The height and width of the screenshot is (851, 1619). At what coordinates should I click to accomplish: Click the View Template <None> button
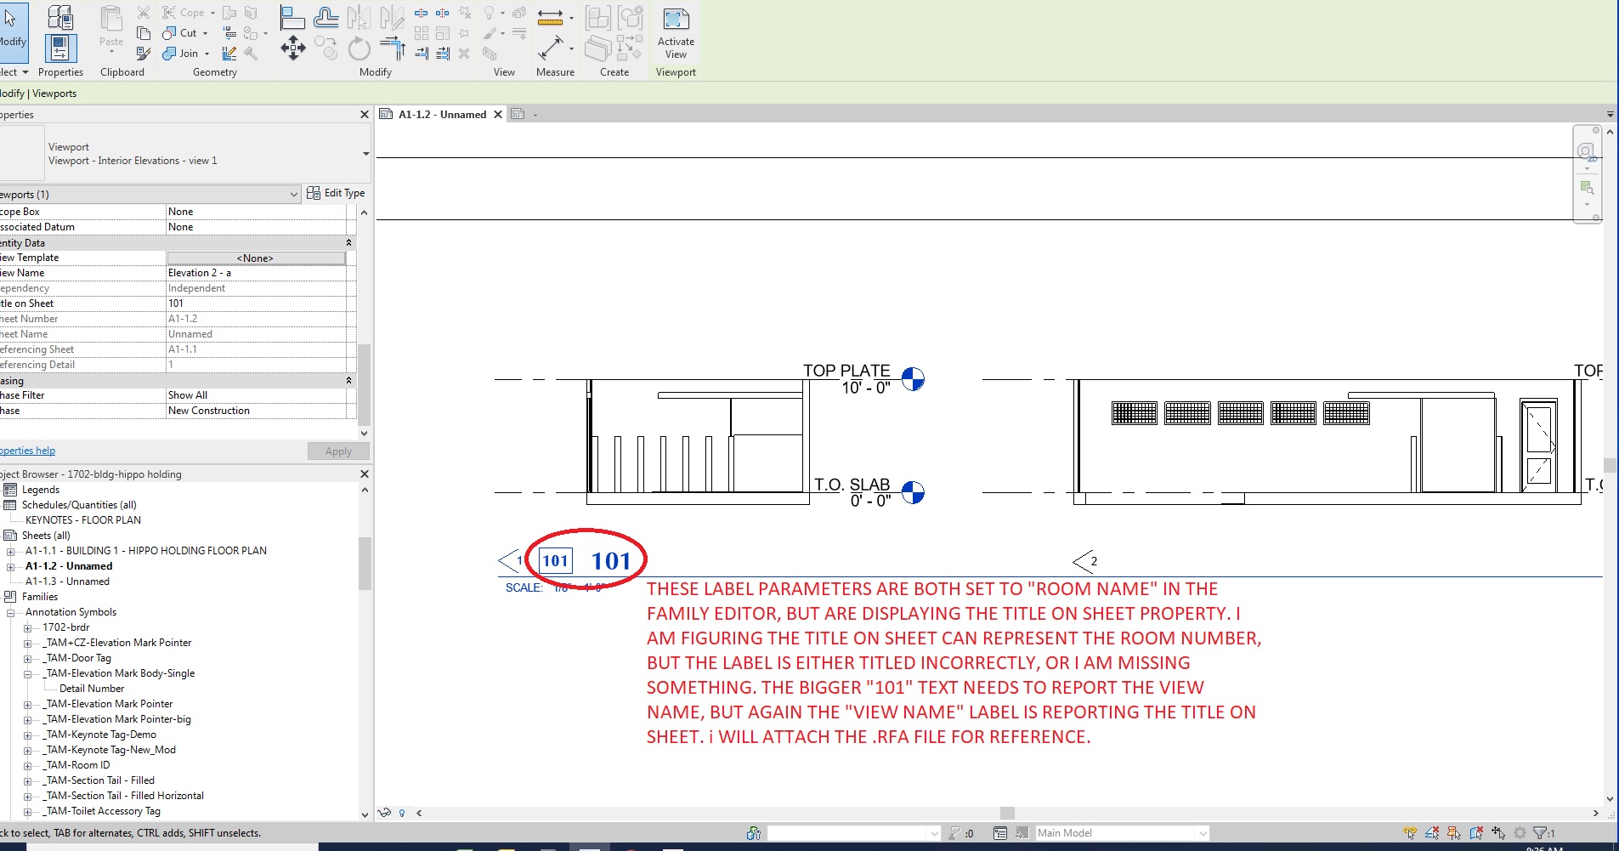(256, 258)
